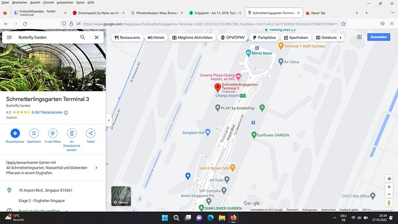This screenshot has height=224, width=398.
Task: Show my location on the map
Action: (389, 179)
